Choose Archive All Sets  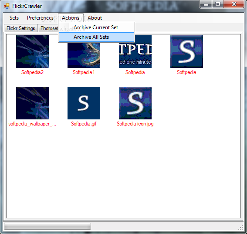tap(96, 37)
